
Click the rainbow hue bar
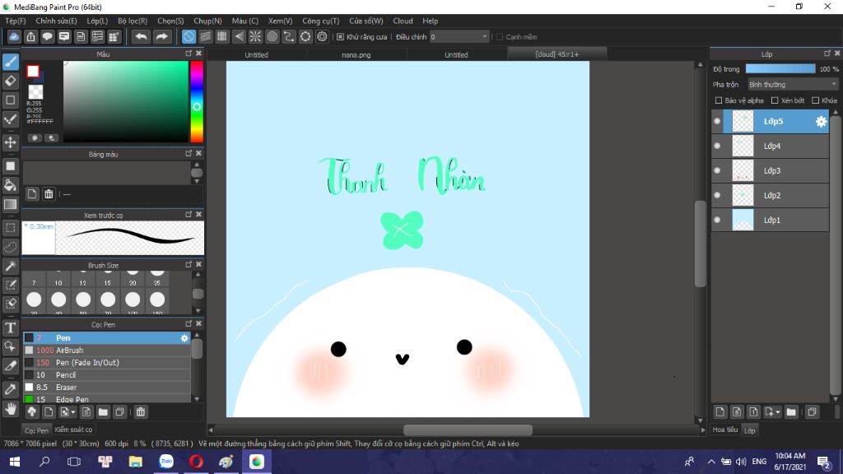click(x=197, y=101)
